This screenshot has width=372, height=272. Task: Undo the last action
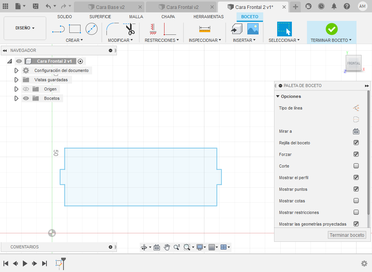(x=48, y=6)
